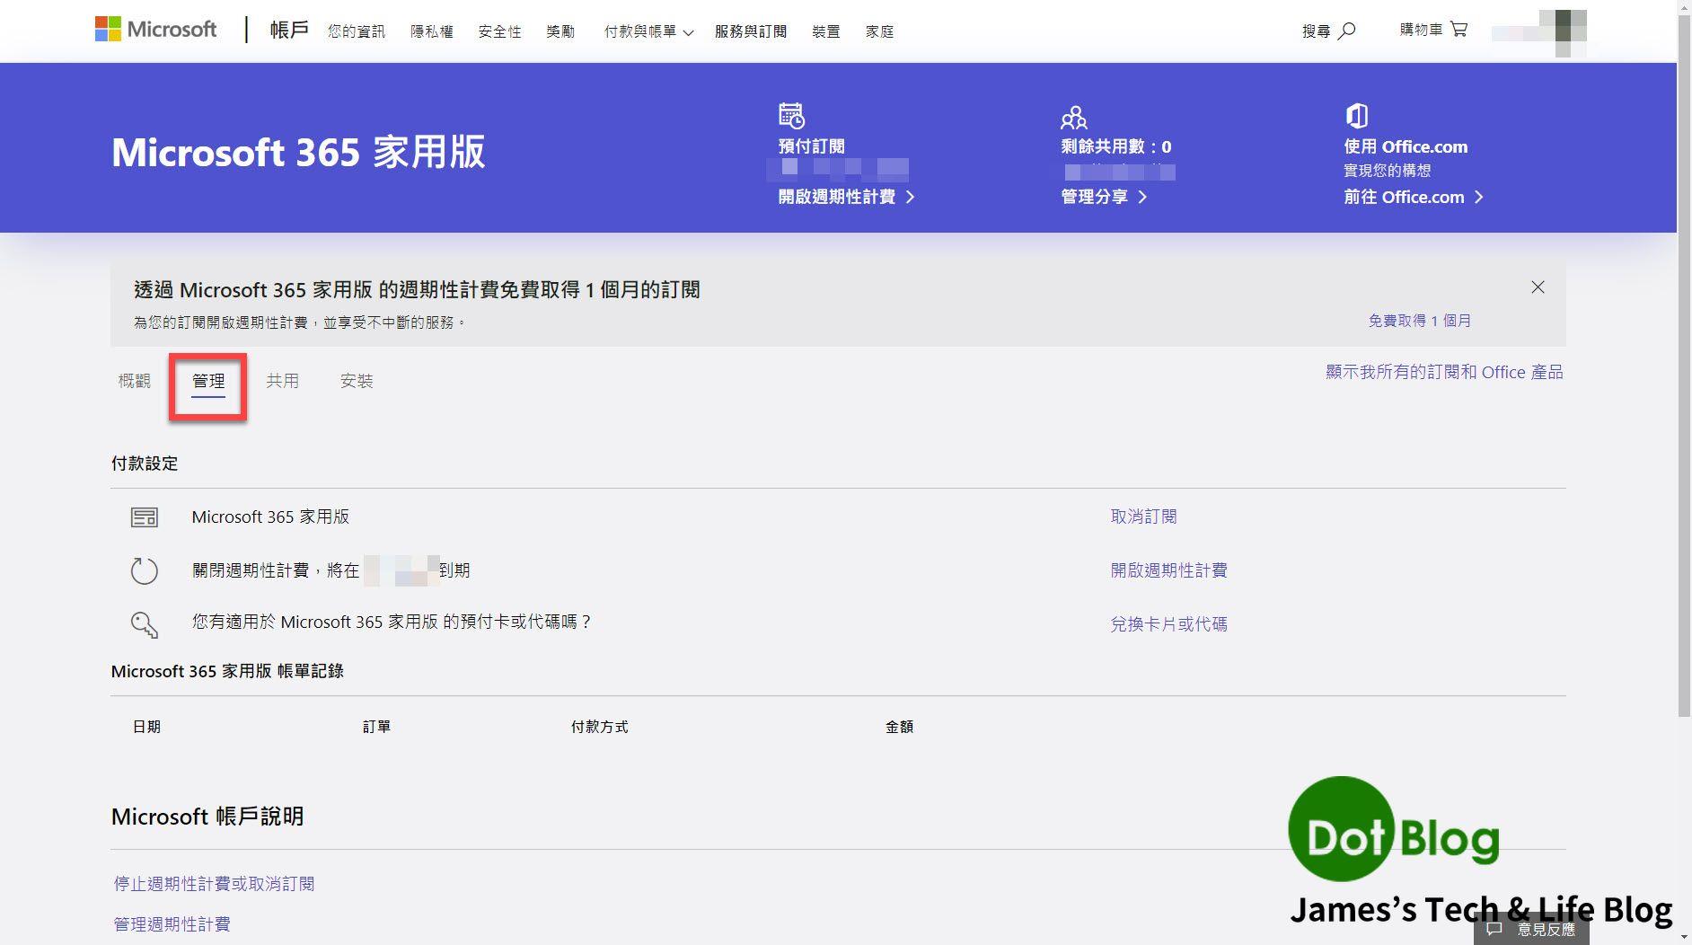Open the 您的資訊 menu item
Viewport: 1692px width, 945px height.
356,31
